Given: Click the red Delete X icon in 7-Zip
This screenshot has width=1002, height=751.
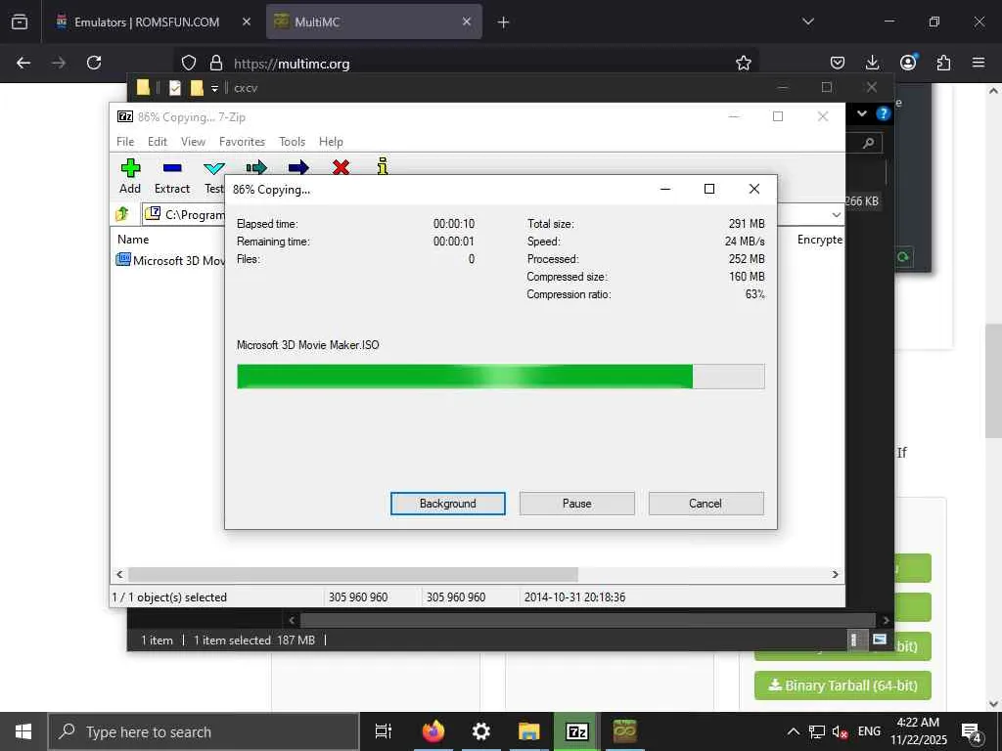Looking at the screenshot, I should pos(341,167).
